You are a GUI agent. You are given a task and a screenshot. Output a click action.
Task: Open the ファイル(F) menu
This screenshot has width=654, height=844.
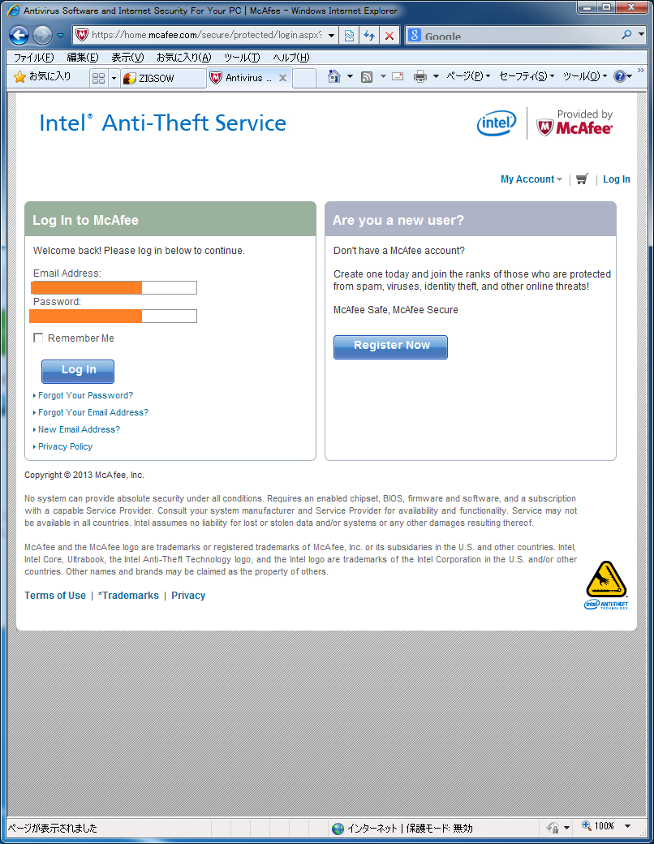[x=33, y=58]
